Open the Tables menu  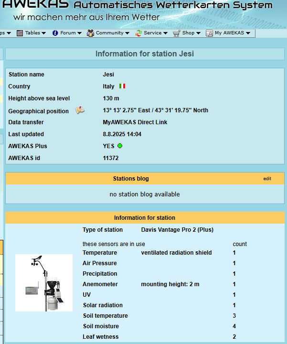pyautogui.click(x=32, y=33)
